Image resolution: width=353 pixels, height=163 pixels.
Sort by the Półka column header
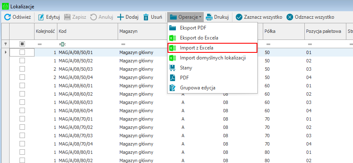point(284,32)
